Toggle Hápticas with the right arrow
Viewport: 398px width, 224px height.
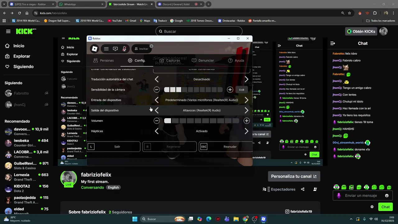point(247,131)
